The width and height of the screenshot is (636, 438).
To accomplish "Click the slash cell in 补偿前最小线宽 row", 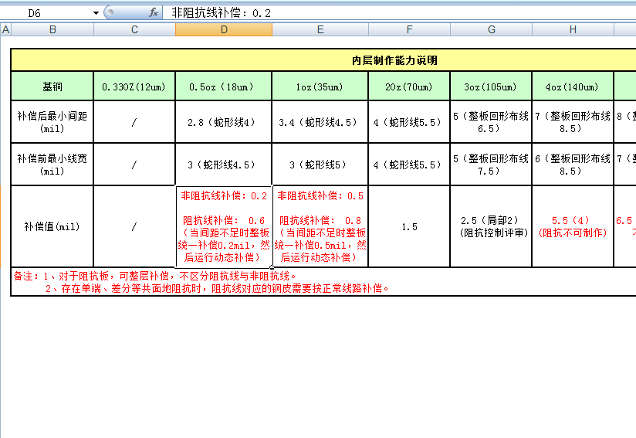I will tap(134, 165).
